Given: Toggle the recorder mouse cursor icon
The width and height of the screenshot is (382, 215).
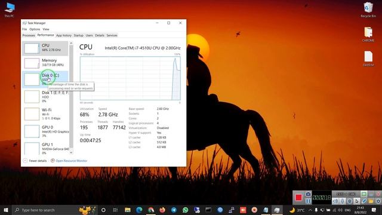Looking at the screenshot, I should pos(357,201).
